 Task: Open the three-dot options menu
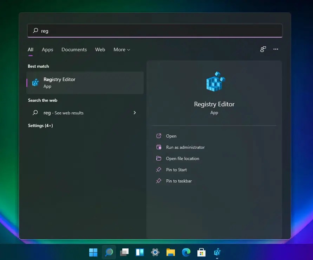(276, 49)
